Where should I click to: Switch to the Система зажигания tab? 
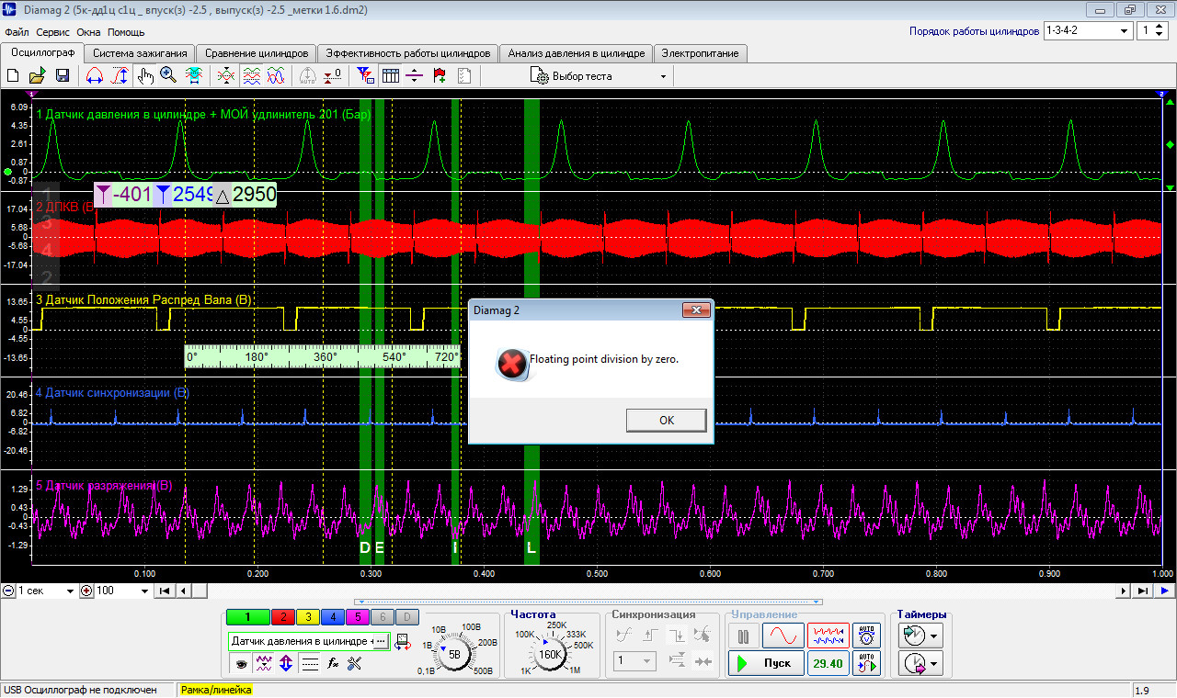coord(140,53)
